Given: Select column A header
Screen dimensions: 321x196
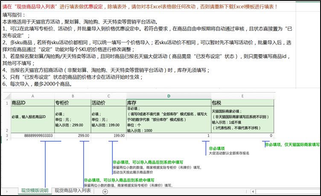Looking at the screenshot, I should pyautogui.click(x=32, y=96).
